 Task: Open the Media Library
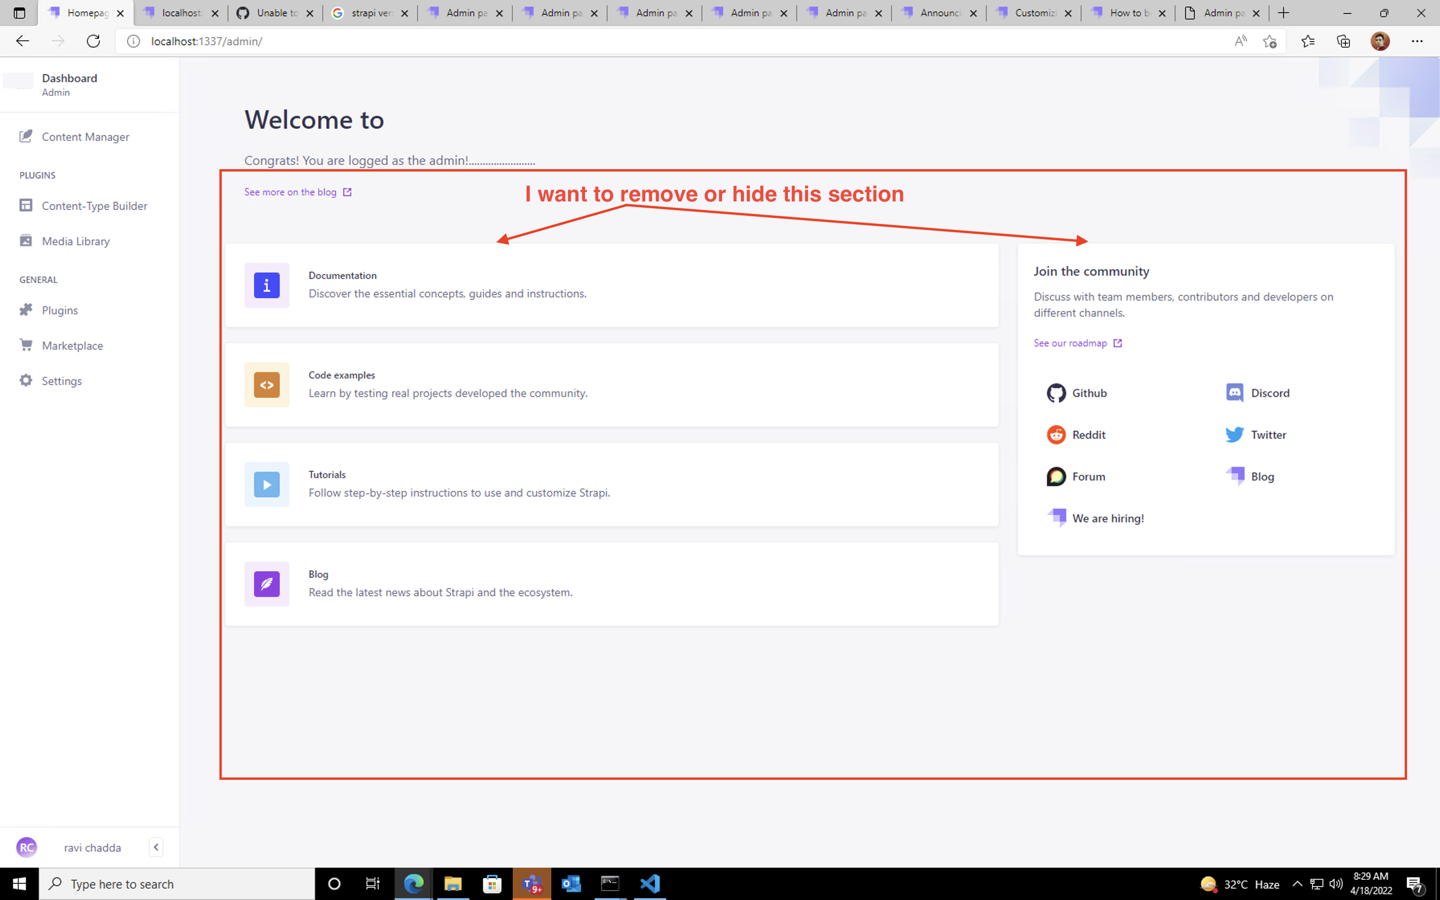coord(76,241)
